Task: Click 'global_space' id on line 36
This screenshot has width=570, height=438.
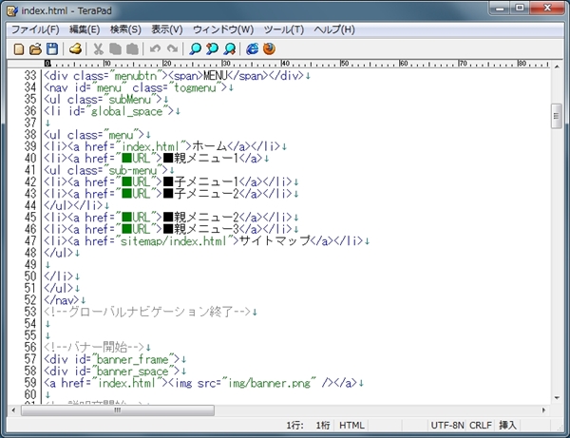Action: (x=126, y=111)
